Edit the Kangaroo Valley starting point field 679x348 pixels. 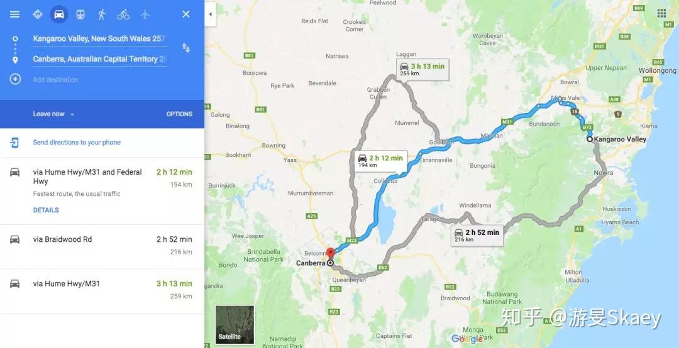point(99,38)
